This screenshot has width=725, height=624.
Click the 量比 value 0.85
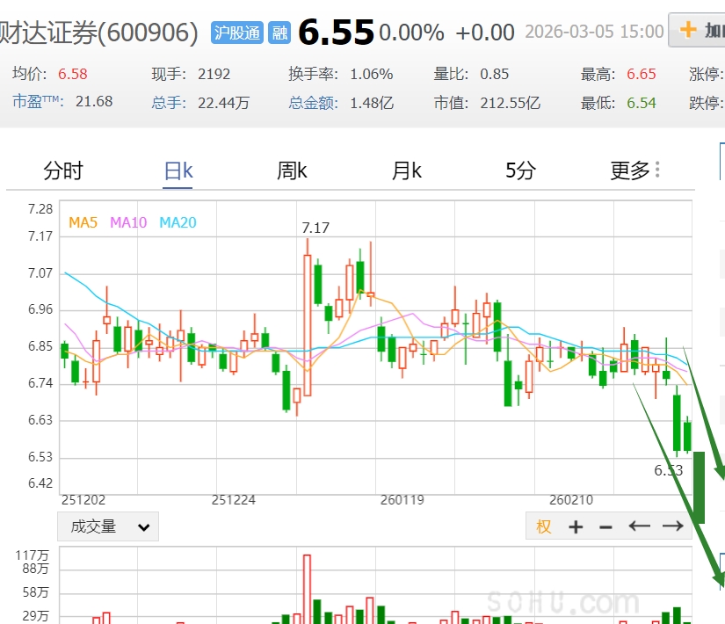494,74
